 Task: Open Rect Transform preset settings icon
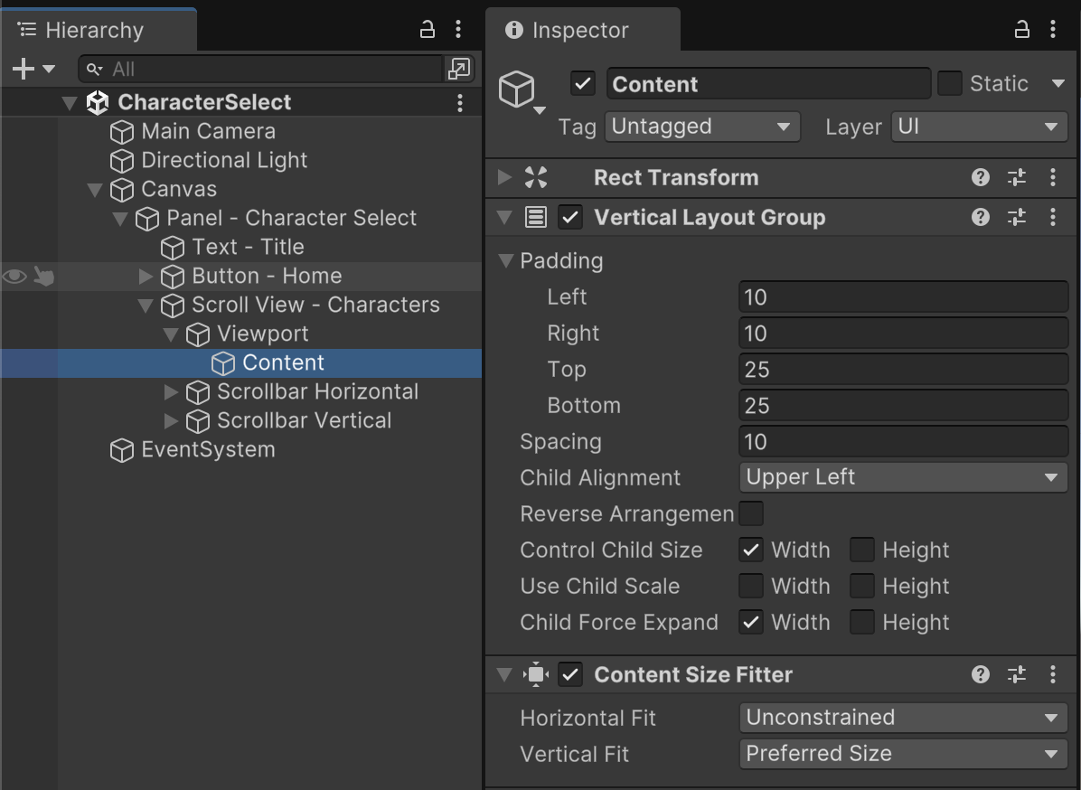coord(1017,177)
